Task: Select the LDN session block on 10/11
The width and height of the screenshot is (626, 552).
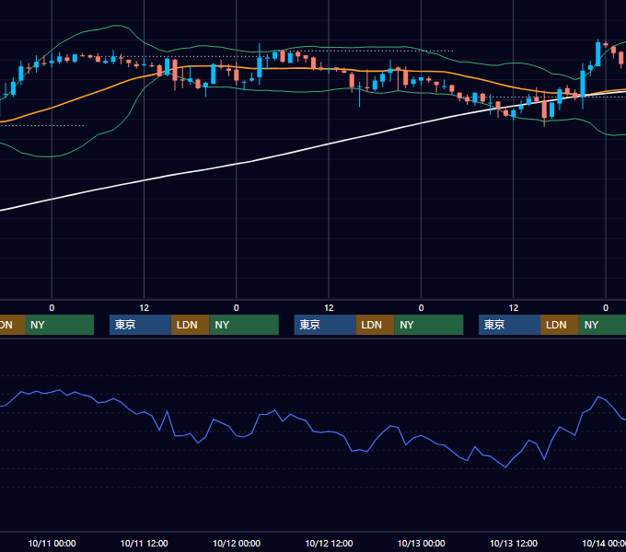Action: tap(190, 325)
